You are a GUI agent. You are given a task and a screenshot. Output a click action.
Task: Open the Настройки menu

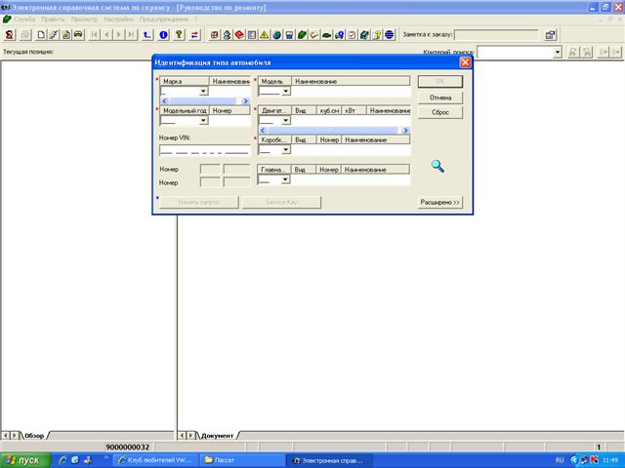pyautogui.click(x=118, y=19)
